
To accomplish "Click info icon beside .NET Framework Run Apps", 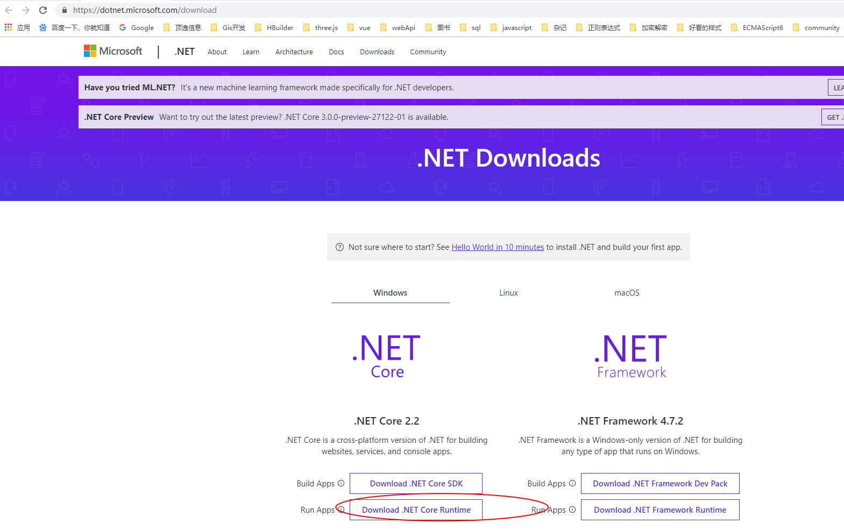I will [572, 510].
